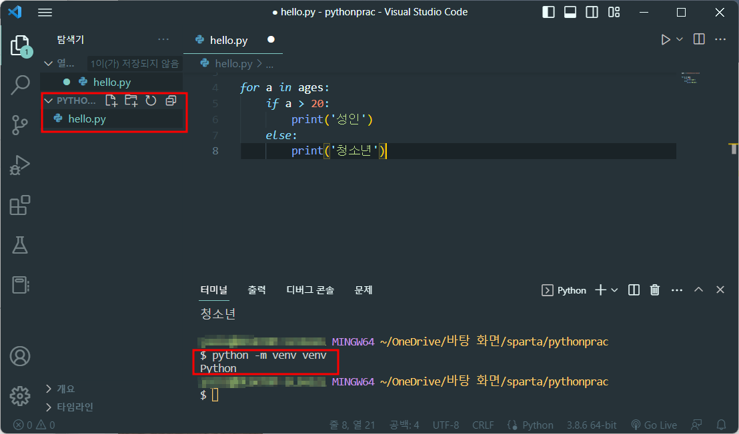739x434 pixels.
Task: Change encoding via UTF-8 status item
Action: coord(446,425)
